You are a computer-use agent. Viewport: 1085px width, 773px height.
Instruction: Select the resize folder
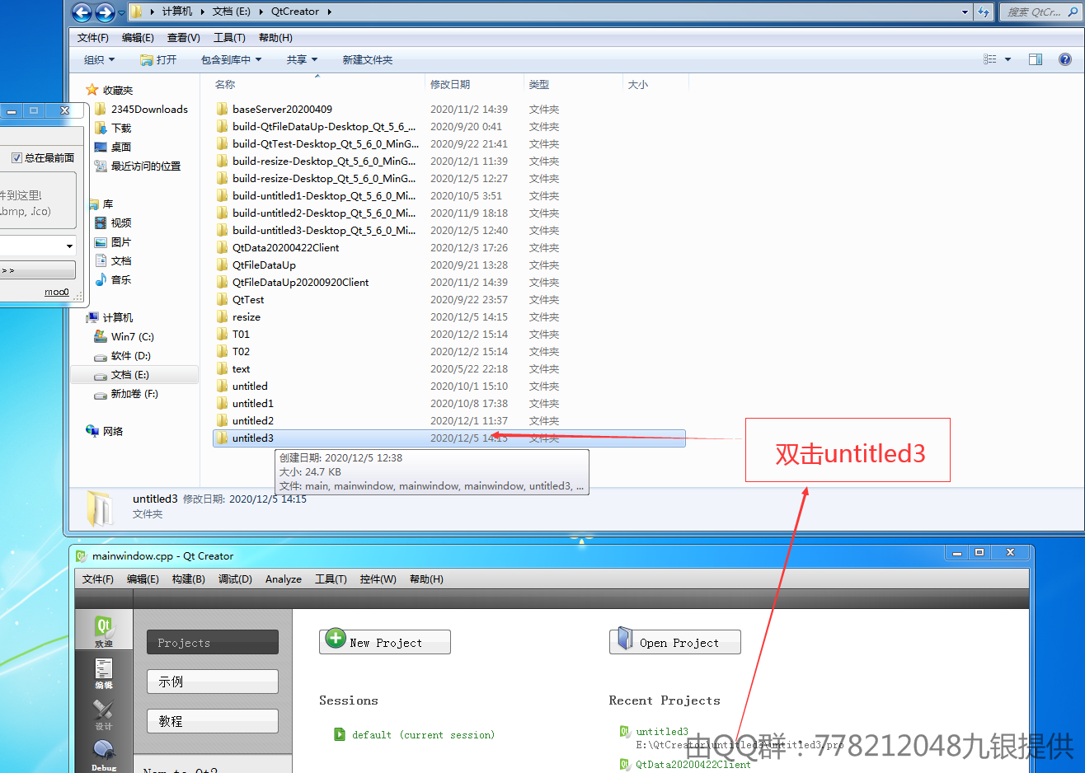pos(247,316)
